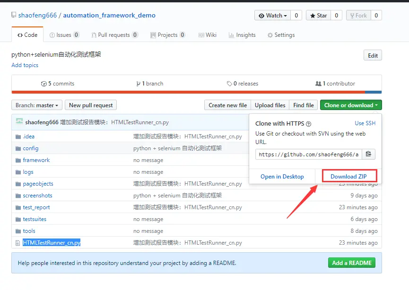View the 1 contributor link

[335, 84]
